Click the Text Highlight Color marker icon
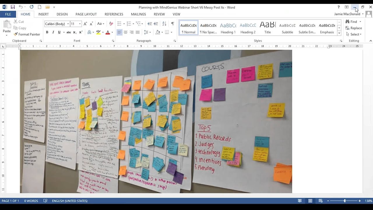The image size is (373, 210). pos(98,32)
